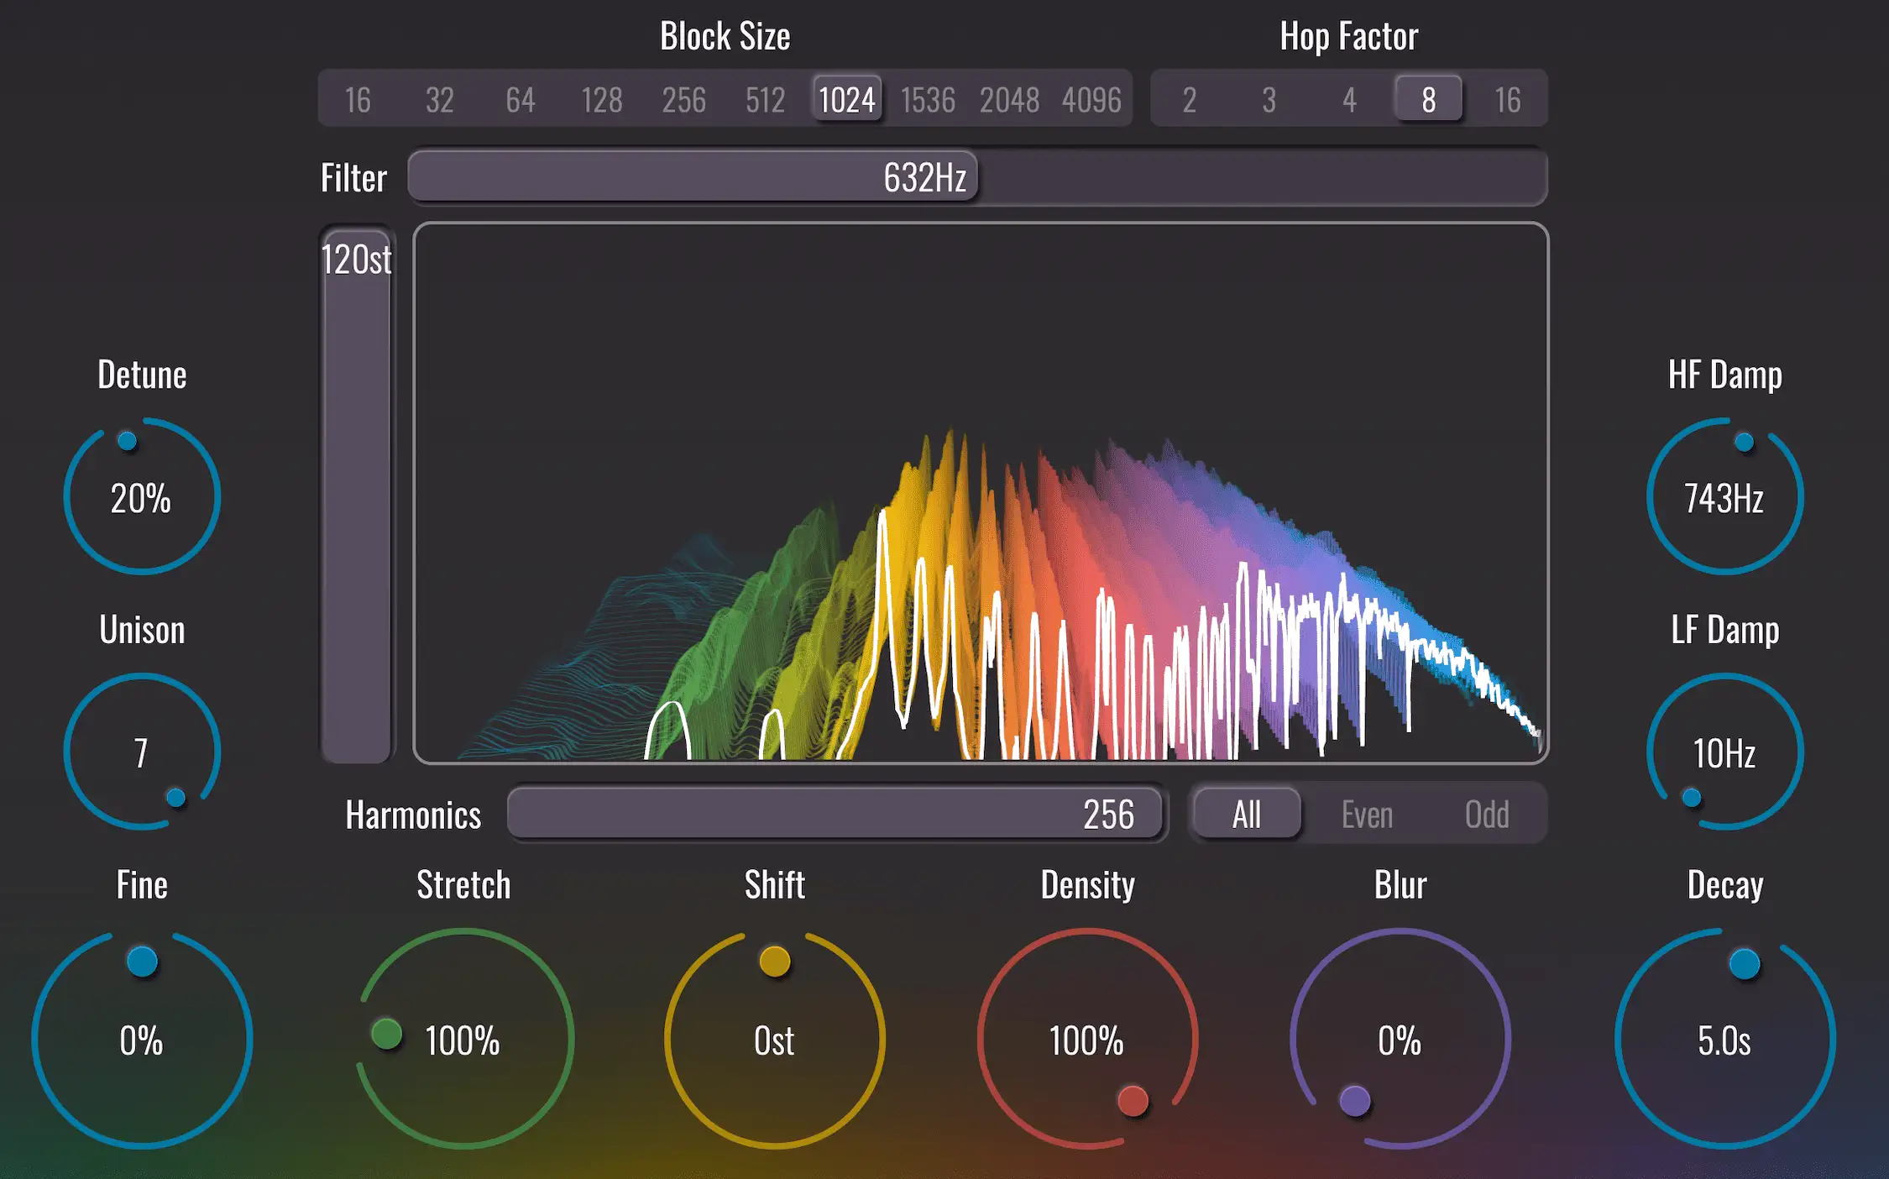Click the Stretch label
1889x1179 pixels.
463,885
